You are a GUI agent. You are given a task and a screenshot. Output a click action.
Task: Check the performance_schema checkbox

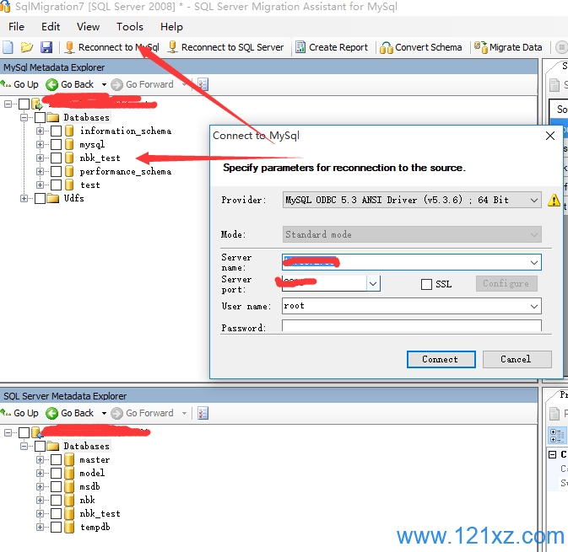click(x=56, y=171)
